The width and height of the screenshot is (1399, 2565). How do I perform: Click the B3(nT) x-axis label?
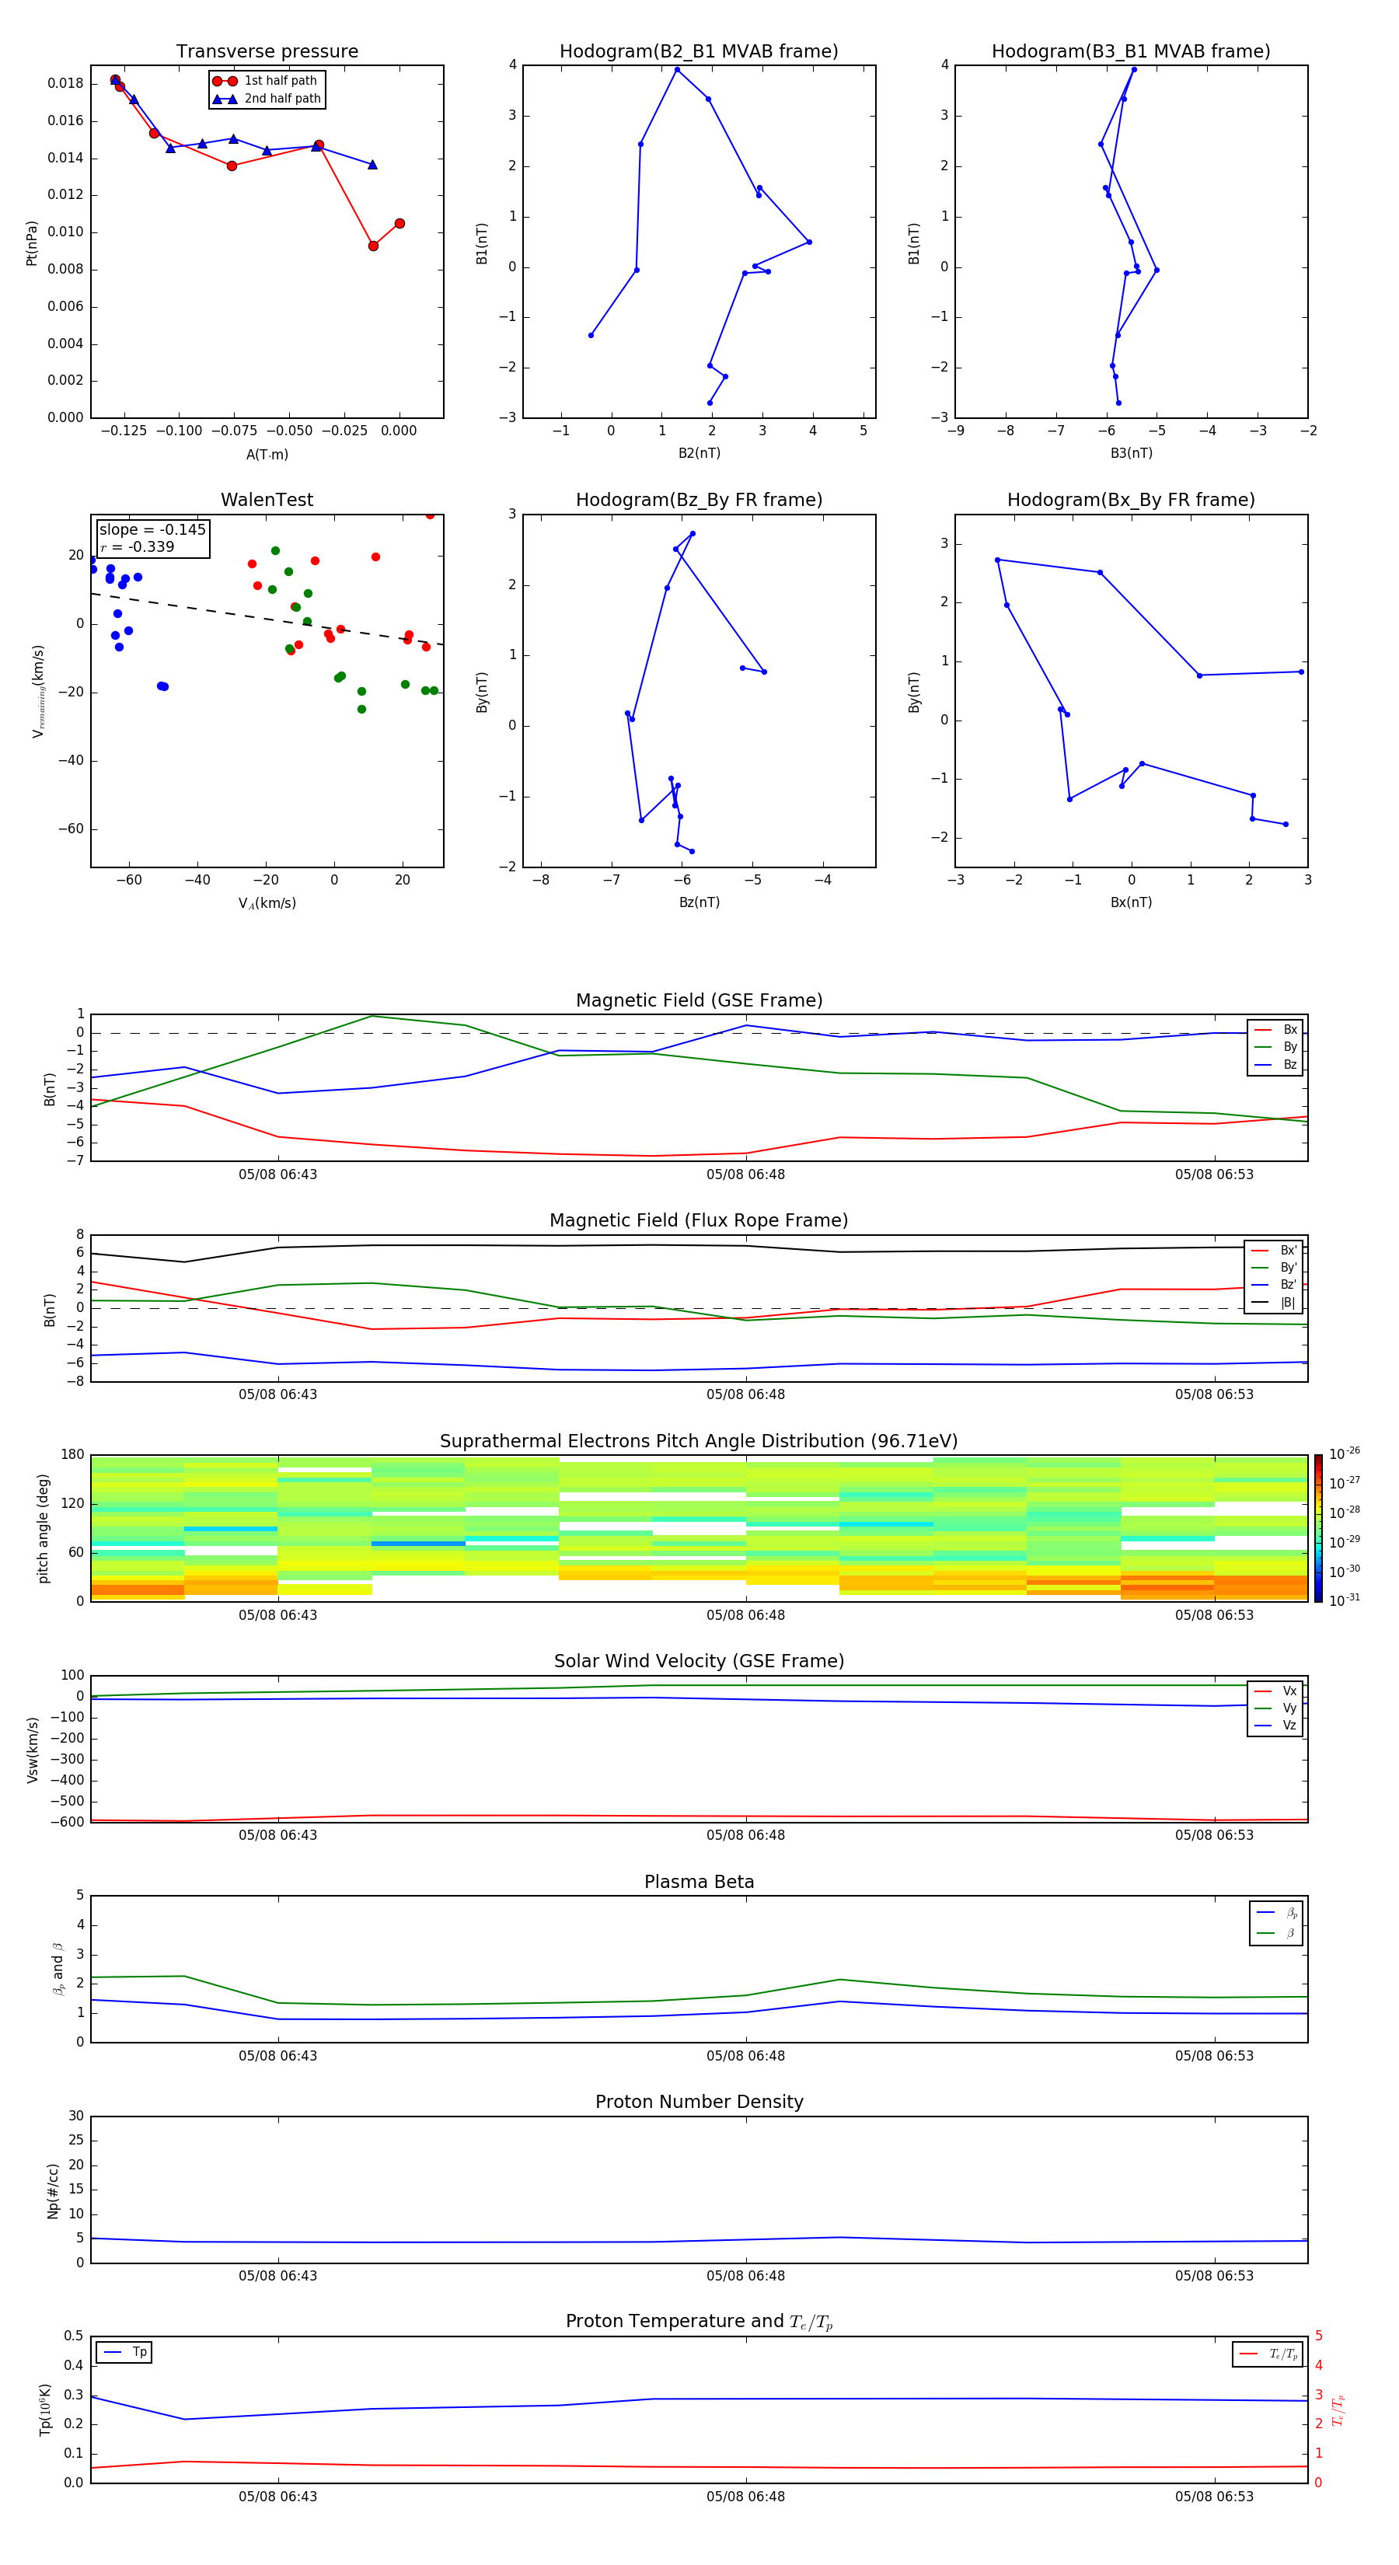pyautogui.click(x=1131, y=453)
